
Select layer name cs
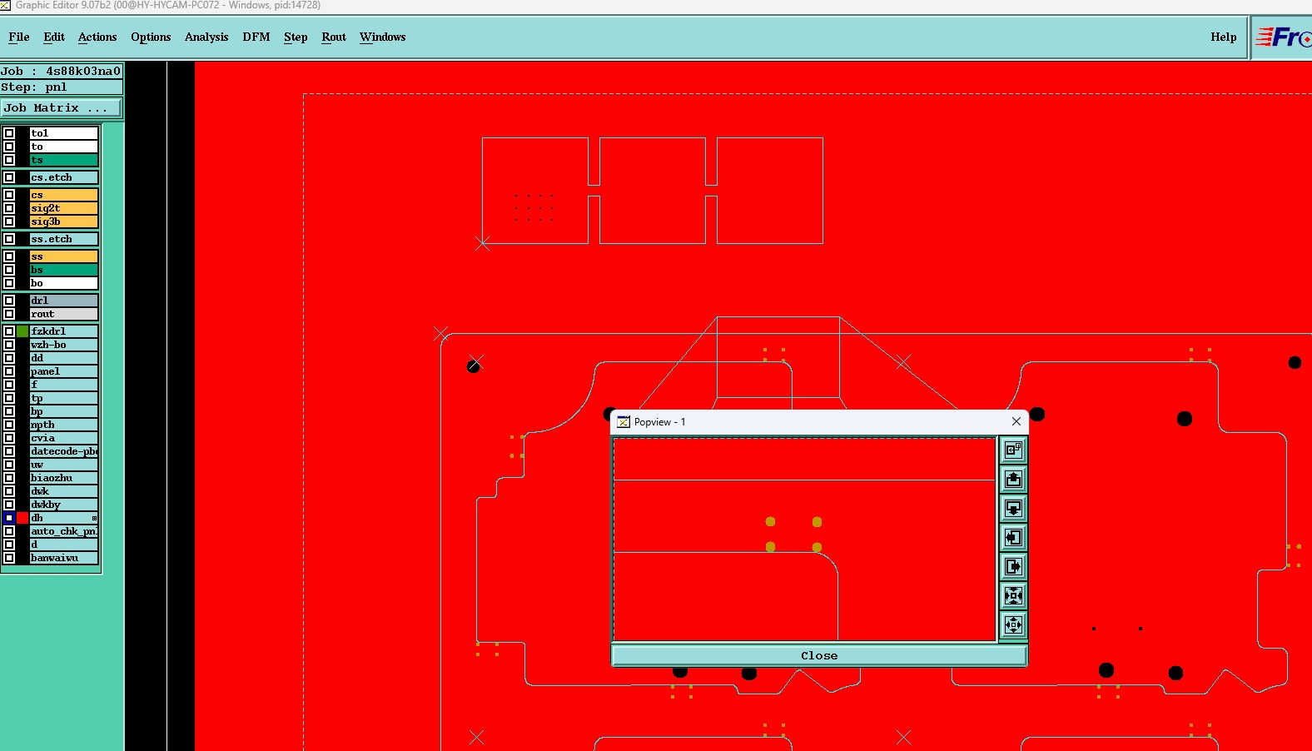click(64, 195)
